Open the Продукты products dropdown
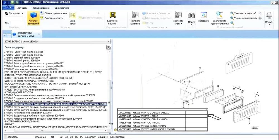Screen dimensions: 279x140 coord(14,13)
